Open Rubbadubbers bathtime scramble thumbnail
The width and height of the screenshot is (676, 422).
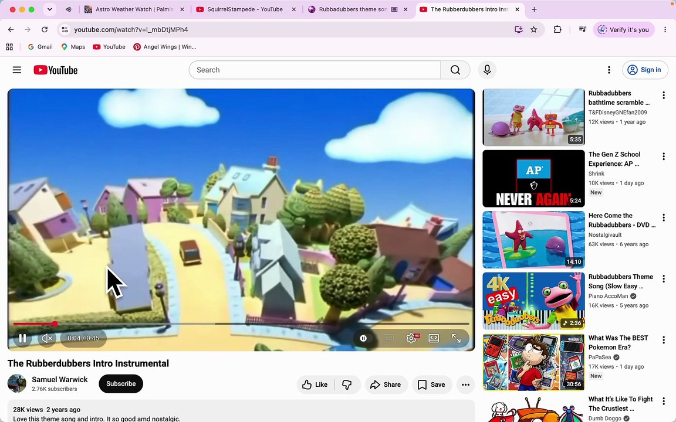pos(533,117)
